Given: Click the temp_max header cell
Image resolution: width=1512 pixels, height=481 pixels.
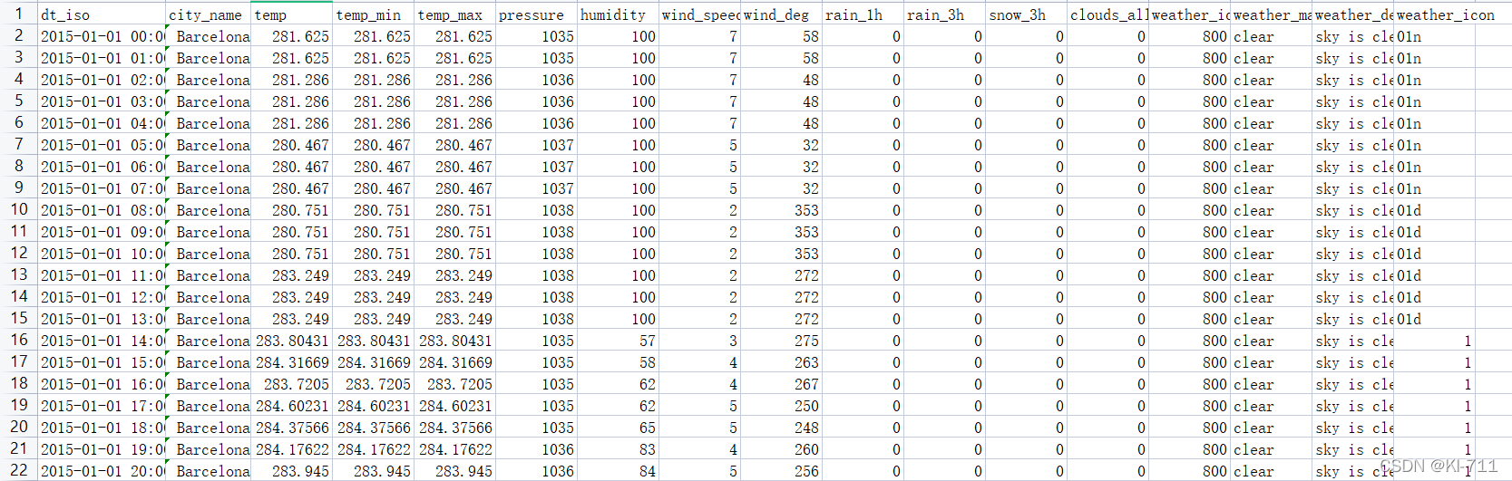Looking at the screenshot, I should pos(454,14).
